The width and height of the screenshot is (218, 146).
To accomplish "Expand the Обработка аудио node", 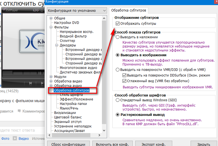I will 51,86.
